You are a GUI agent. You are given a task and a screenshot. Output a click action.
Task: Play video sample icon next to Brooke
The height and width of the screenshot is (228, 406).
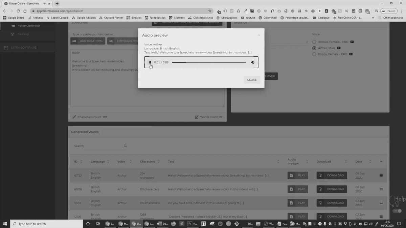(x=352, y=42)
